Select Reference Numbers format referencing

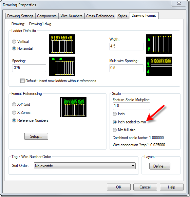tap(30, 120)
